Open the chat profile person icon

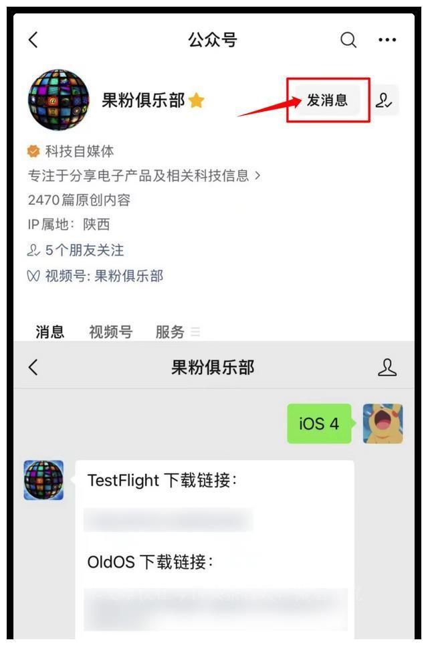click(x=387, y=367)
